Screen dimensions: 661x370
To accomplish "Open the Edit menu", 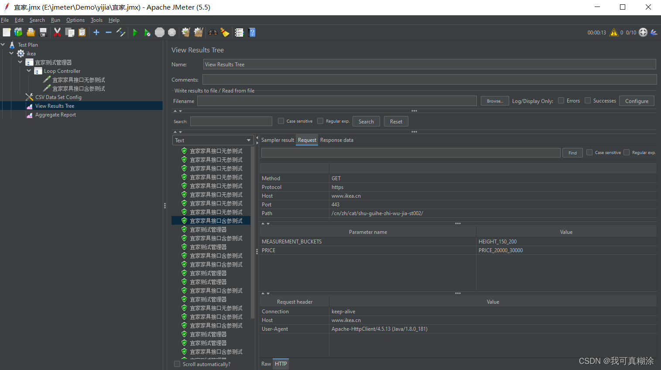I will (19, 20).
